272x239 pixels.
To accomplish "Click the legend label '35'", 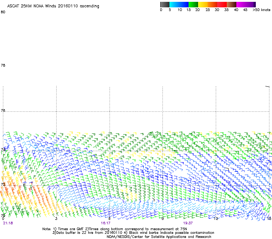I will pos(226,10).
